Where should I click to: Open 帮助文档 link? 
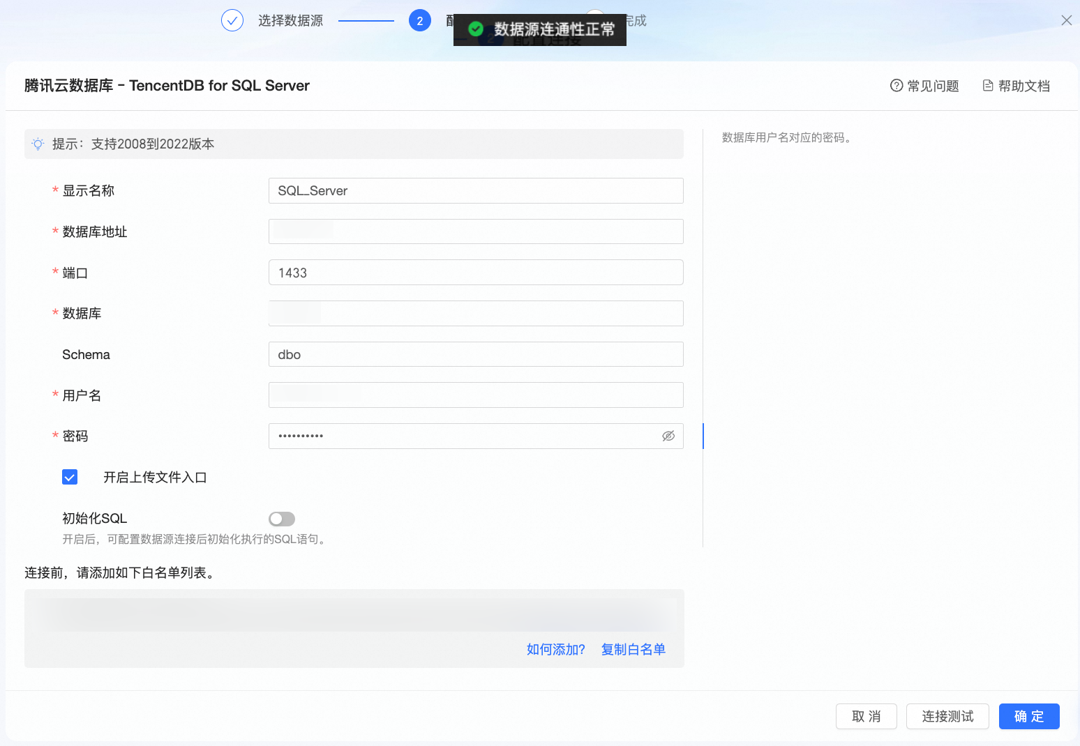[x=1024, y=86]
